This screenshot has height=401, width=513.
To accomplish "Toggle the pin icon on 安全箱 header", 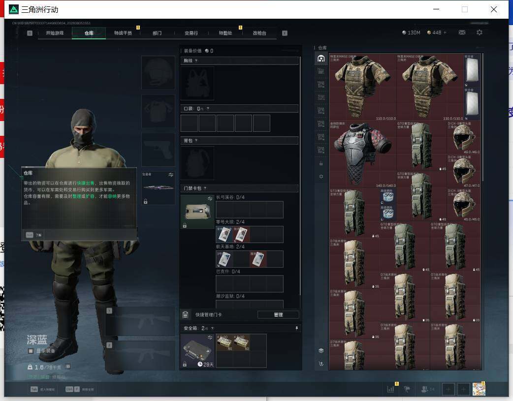I will (296, 328).
